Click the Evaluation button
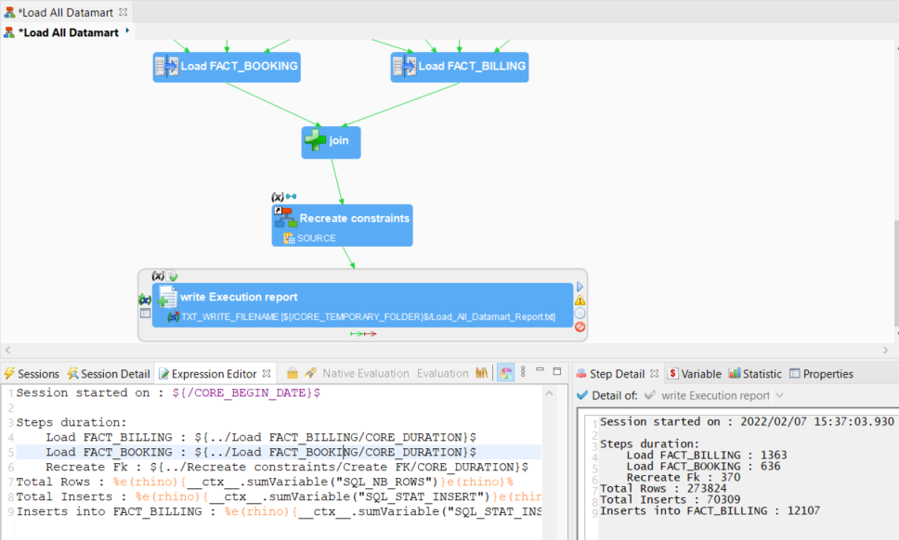Image resolution: width=899 pixels, height=540 pixels. [443, 373]
